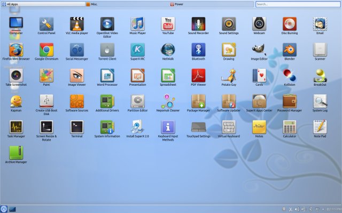
Task: Launch the Kapman game
Action: click(16, 101)
